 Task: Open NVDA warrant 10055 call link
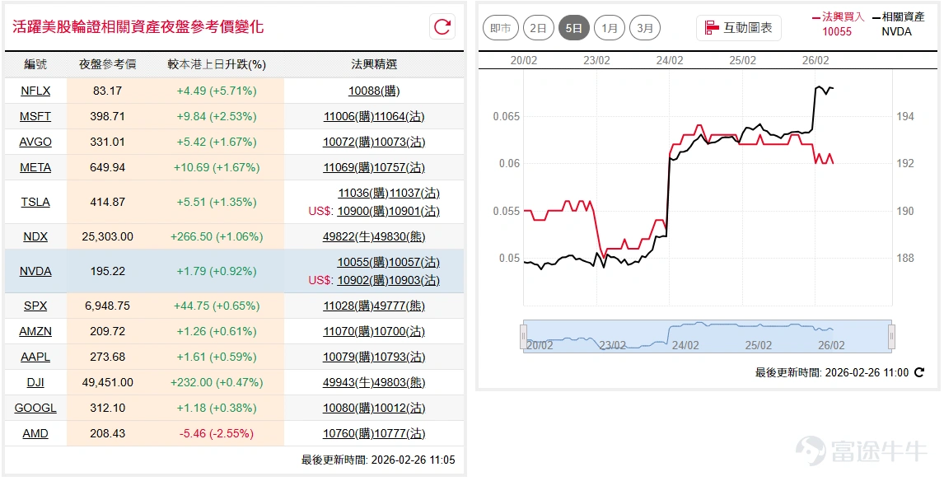[362, 262]
